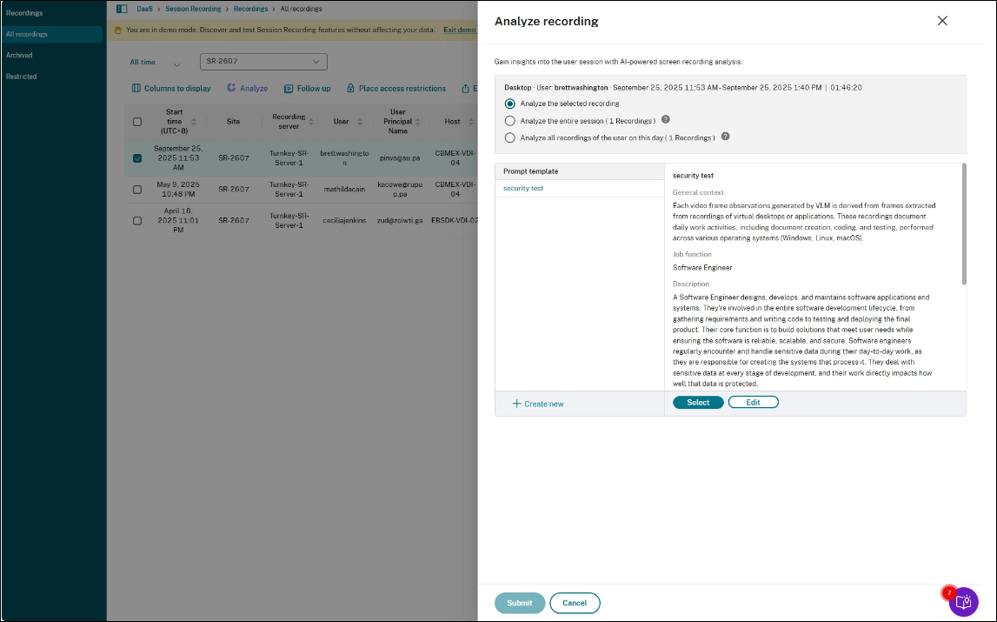Click Edit to modify the prompt template
The width and height of the screenshot is (997, 622).
[753, 403]
